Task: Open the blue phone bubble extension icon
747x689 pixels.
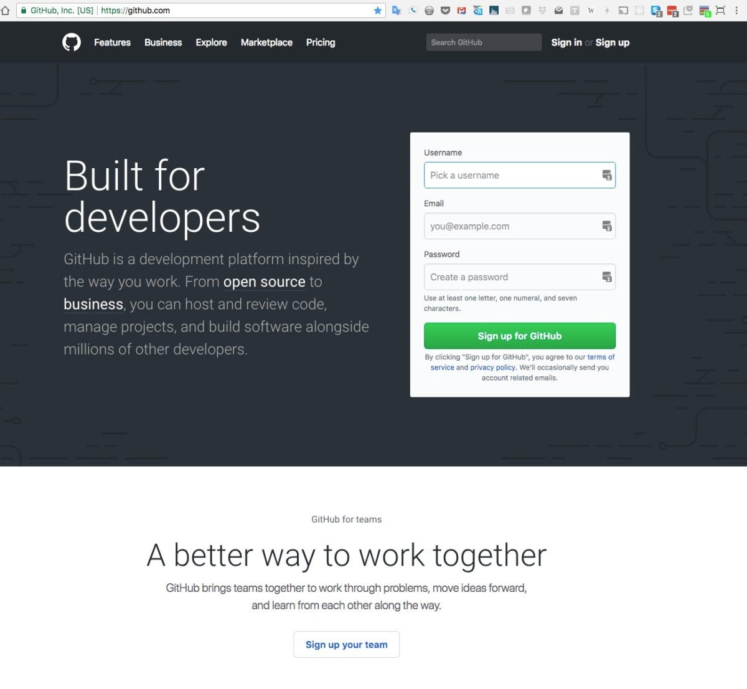Action: [x=413, y=11]
